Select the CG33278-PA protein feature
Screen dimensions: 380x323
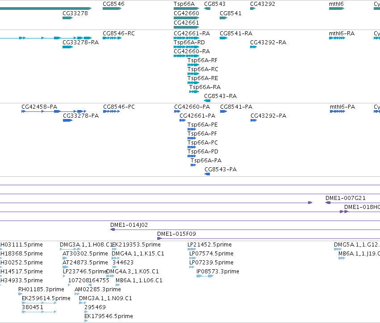tap(67, 120)
